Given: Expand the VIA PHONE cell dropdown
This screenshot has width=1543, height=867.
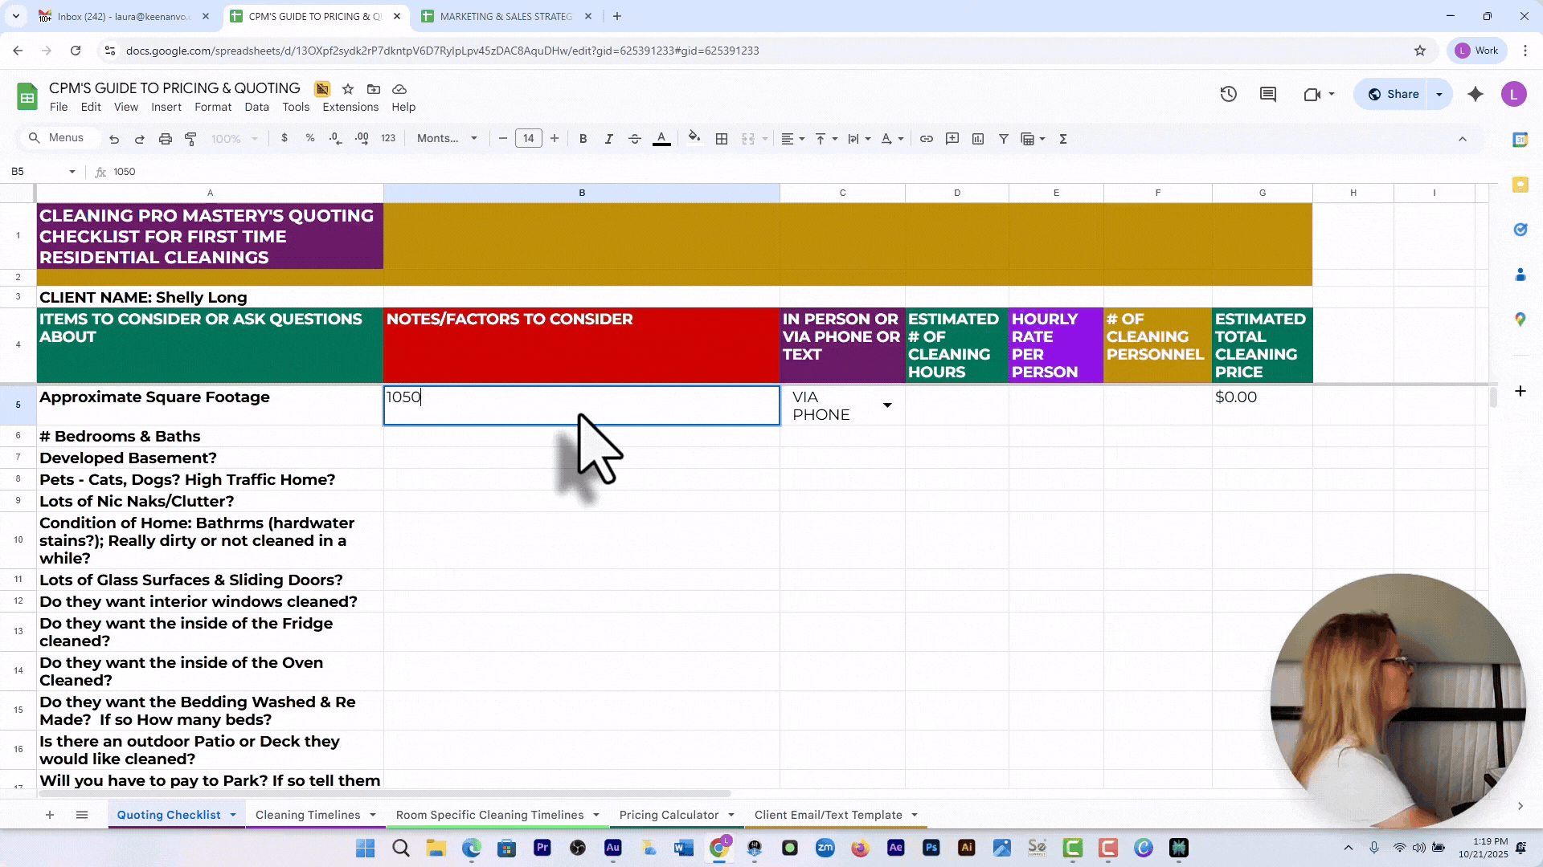Looking at the screenshot, I should 887,405.
